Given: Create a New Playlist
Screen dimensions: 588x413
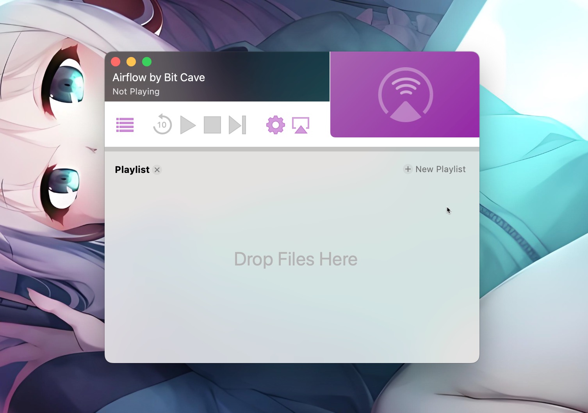Looking at the screenshot, I should 435,169.
